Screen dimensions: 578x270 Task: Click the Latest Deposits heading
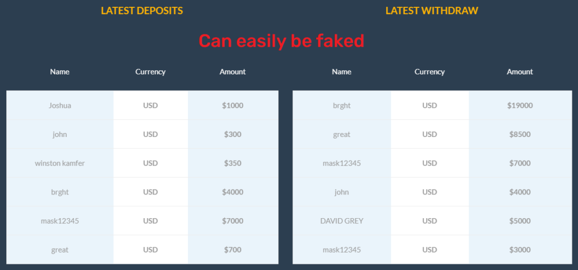click(x=142, y=11)
